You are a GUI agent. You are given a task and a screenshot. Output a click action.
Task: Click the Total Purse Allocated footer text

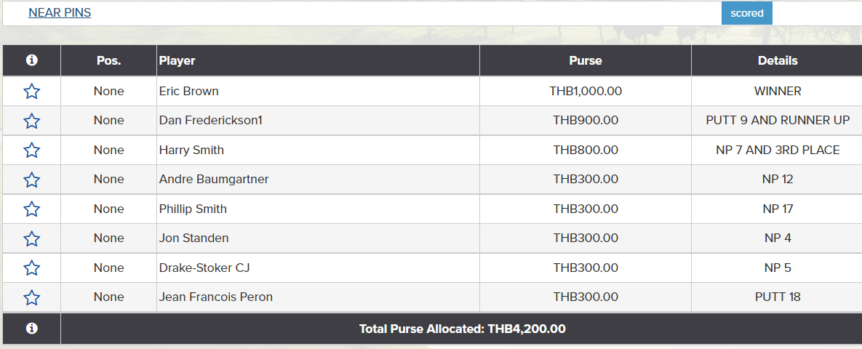coord(462,329)
